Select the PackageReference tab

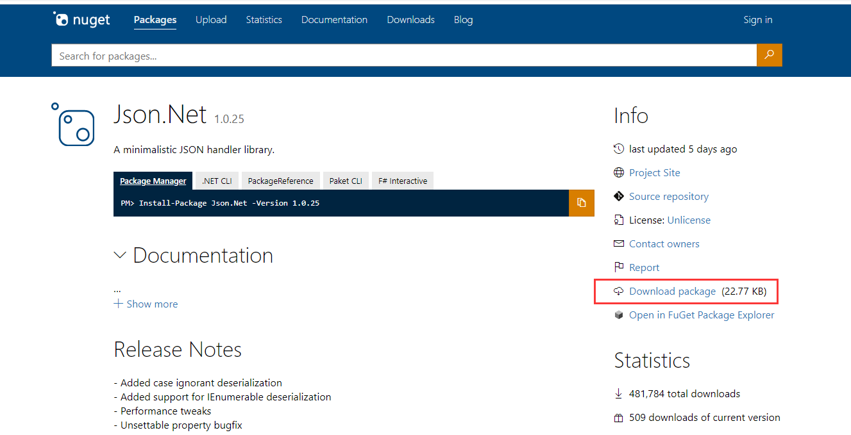(280, 181)
